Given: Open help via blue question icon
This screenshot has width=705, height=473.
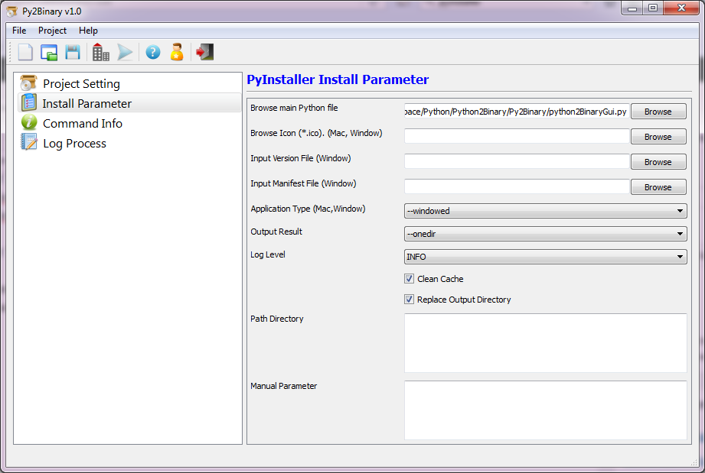Looking at the screenshot, I should point(153,53).
